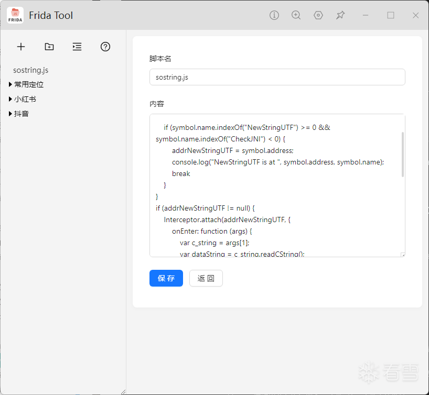
Task: Click the Frida Tool app logo
Action: [x=15, y=15]
